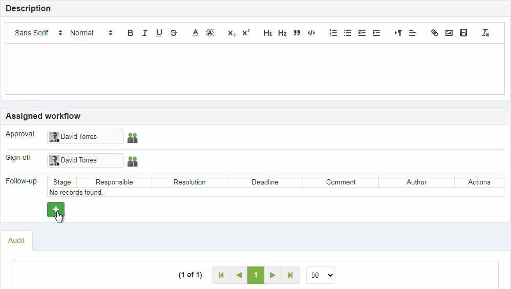The height and width of the screenshot is (289, 511).
Task: Decrease the text indent
Action: [361, 33]
